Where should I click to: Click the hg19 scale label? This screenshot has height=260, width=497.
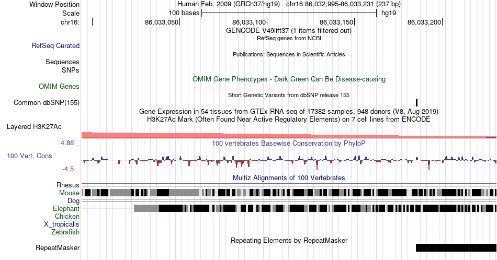[x=389, y=13]
